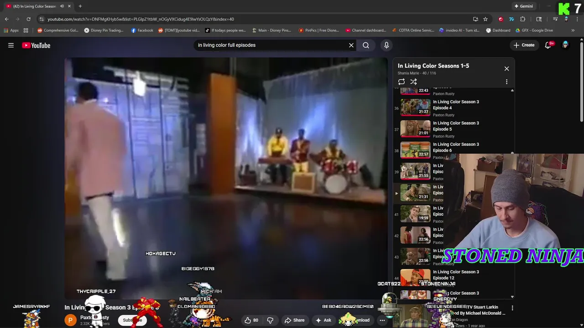Open the playlist three-dot options menu

(x=506, y=82)
